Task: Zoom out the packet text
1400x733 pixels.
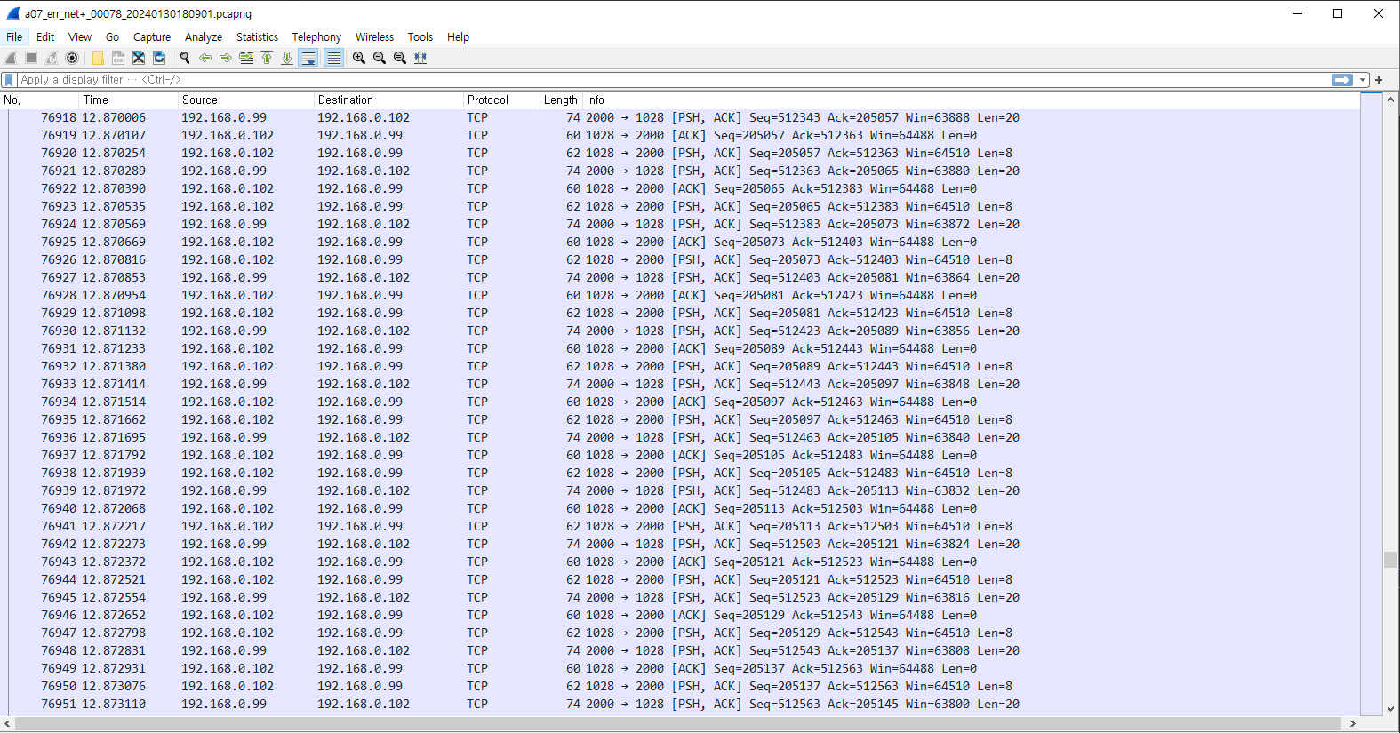Action: [380, 58]
